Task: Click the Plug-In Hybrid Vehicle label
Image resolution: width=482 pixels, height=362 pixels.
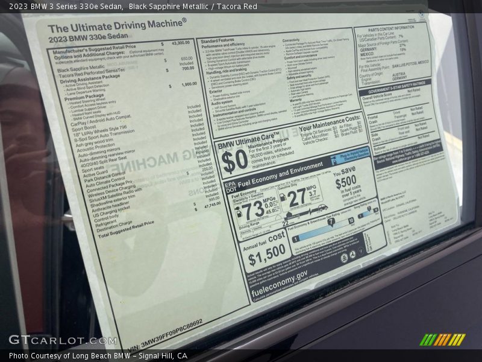Action: tap(350, 155)
